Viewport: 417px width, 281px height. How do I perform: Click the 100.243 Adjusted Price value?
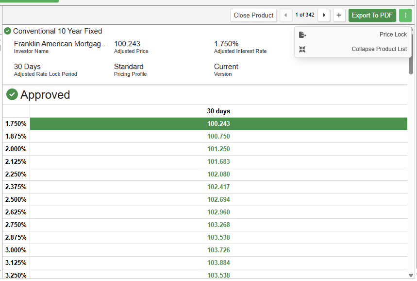[x=127, y=44]
